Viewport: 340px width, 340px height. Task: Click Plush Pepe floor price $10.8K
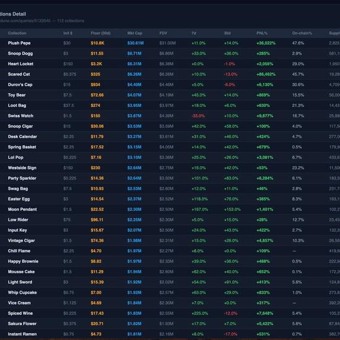tap(97, 43)
